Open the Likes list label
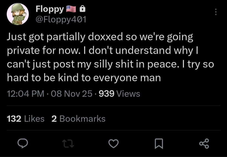This screenshot has width=227, height=157. coord(34,119)
